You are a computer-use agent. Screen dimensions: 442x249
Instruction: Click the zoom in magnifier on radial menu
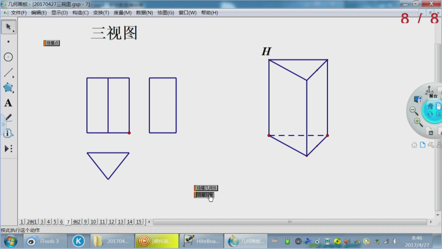click(418, 122)
